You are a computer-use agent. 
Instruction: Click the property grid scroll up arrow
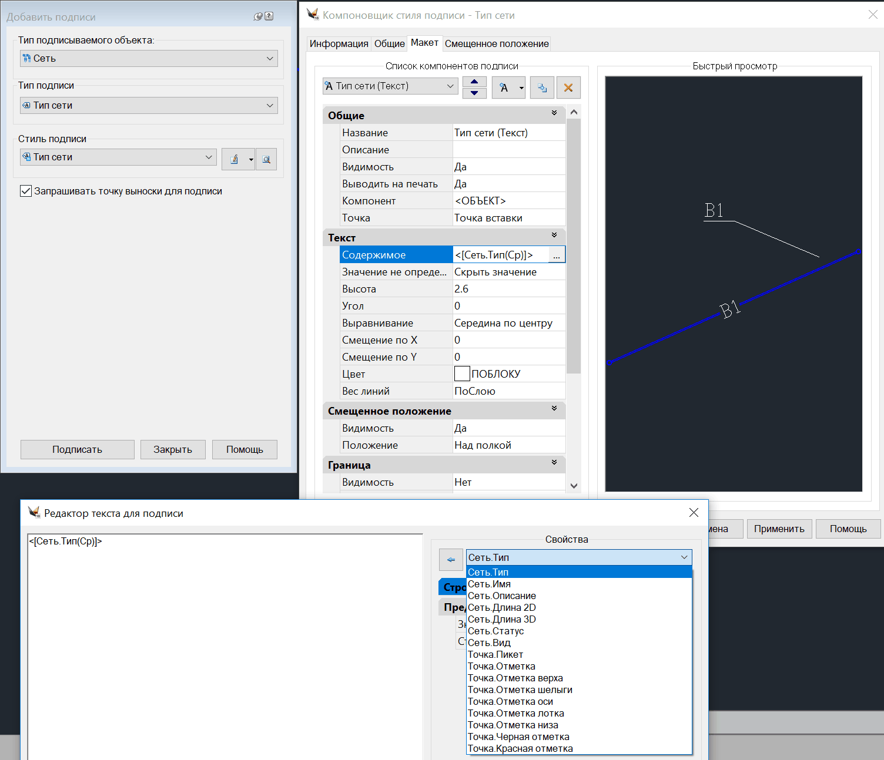pos(574,112)
